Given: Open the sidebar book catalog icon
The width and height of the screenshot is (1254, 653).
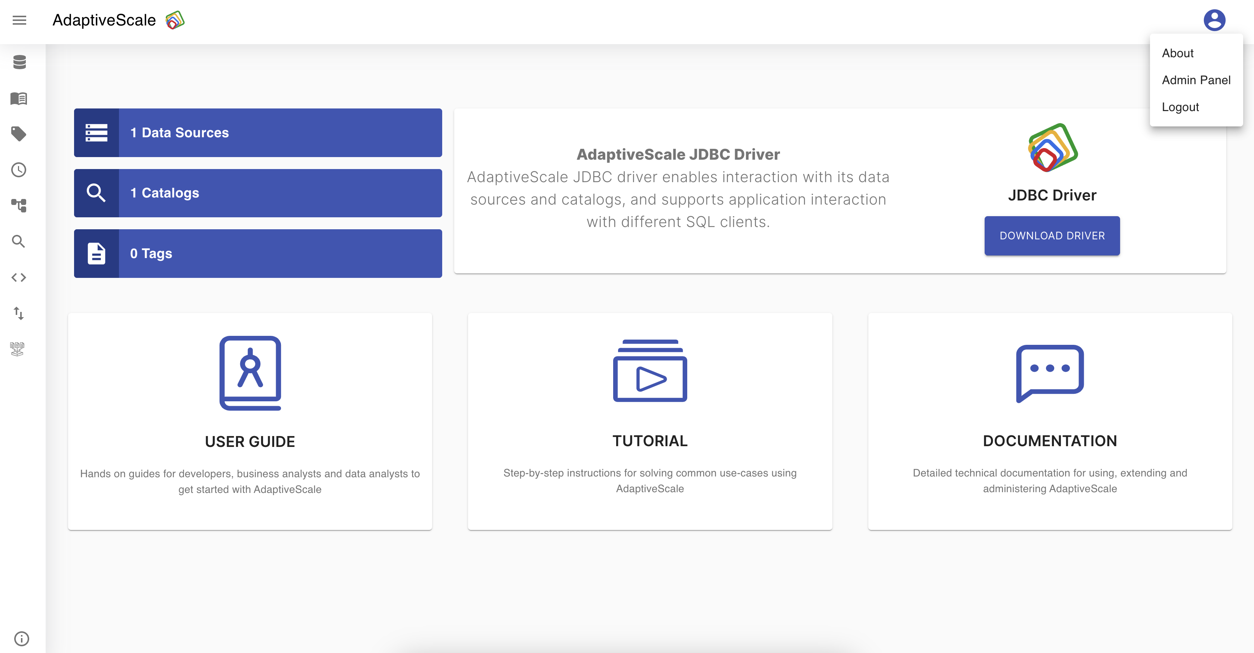Looking at the screenshot, I should 19,98.
